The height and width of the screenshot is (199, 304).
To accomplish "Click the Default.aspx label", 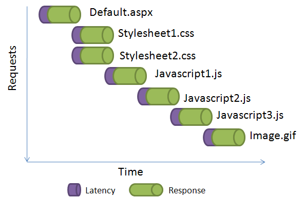I will pyautogui.click(x=121, y=13).
